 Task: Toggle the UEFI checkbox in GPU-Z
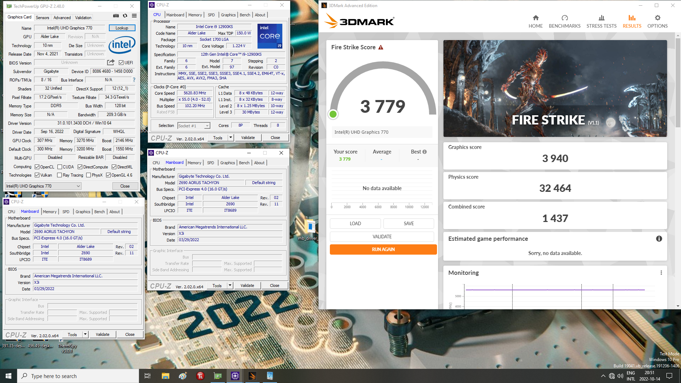(121, 63)
